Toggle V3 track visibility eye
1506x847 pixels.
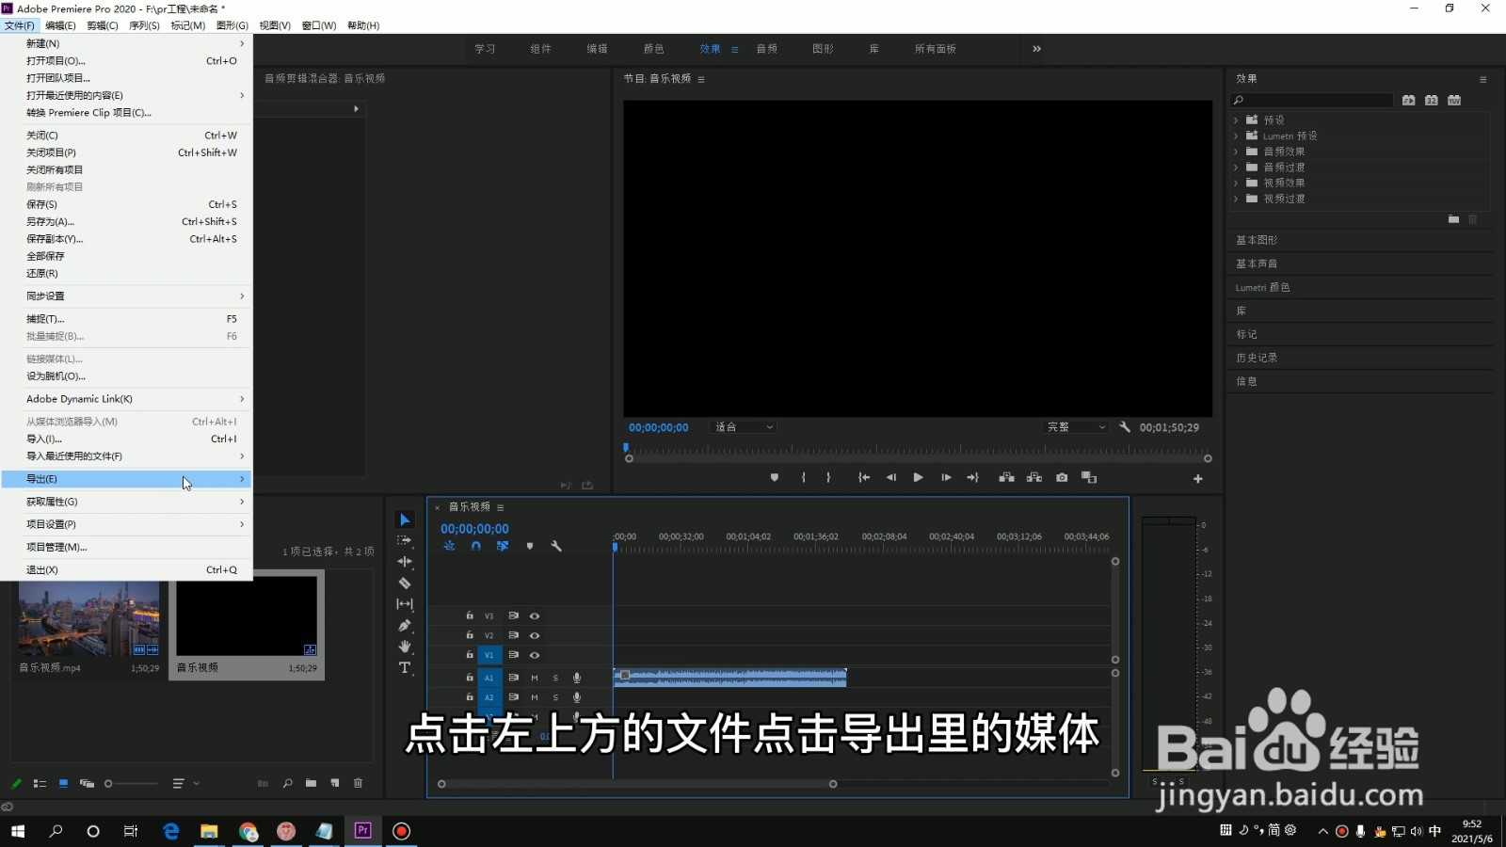(x=535, y=616)
